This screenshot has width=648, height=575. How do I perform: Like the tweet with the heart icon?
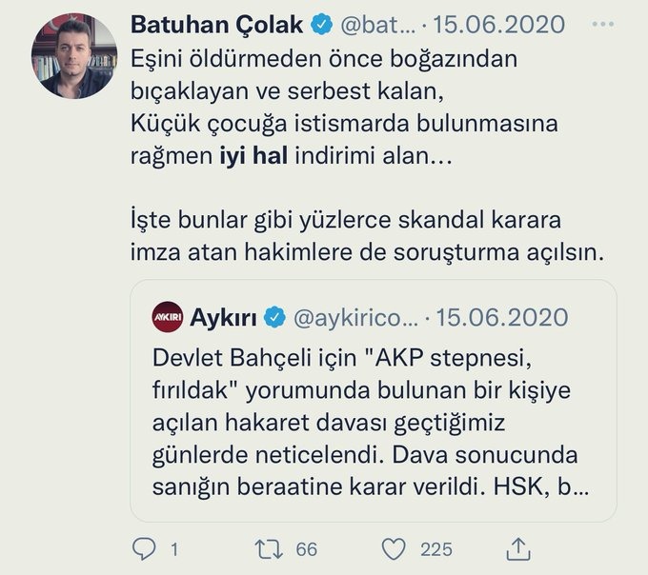394,548
